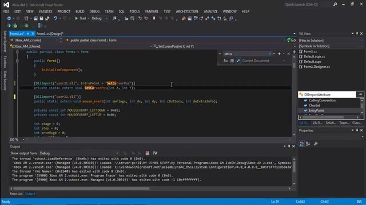Image resolution: width=366 pixels, height=205 pixels.
Task: Switch to the Class... panel tab
Action: click(357, 123)
